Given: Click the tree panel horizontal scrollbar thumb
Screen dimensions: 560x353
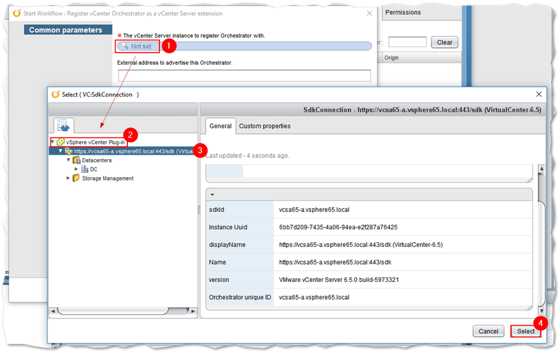Looking at the screenshot, I should pyautogui.click(x=113, y=311).
